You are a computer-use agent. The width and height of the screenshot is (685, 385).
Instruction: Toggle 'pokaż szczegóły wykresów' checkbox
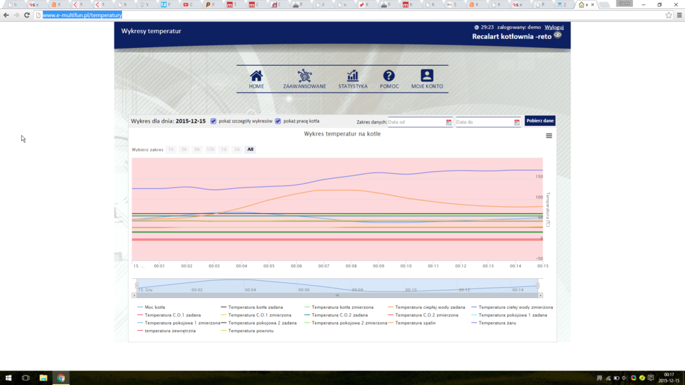(214, 121)
